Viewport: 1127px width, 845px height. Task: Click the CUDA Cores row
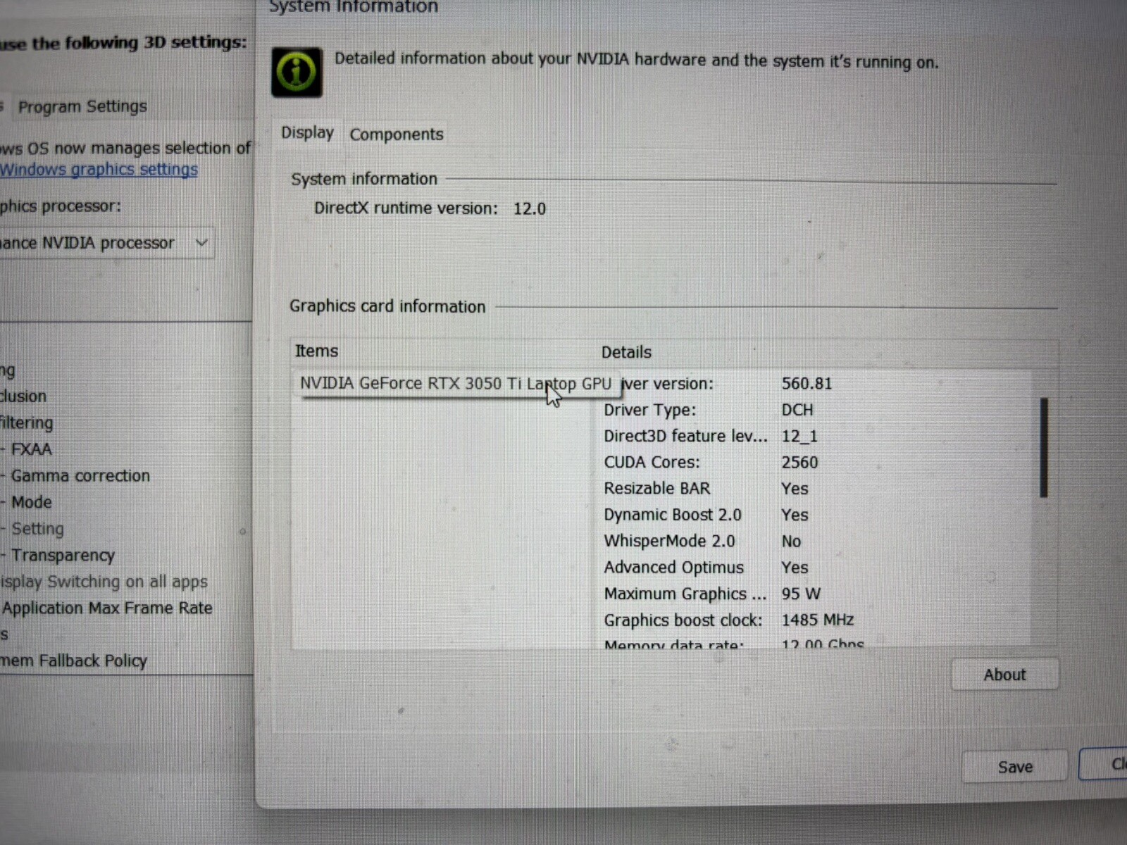(x=711, y=463)
